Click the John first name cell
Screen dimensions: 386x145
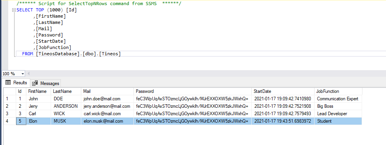coord(38,99)
